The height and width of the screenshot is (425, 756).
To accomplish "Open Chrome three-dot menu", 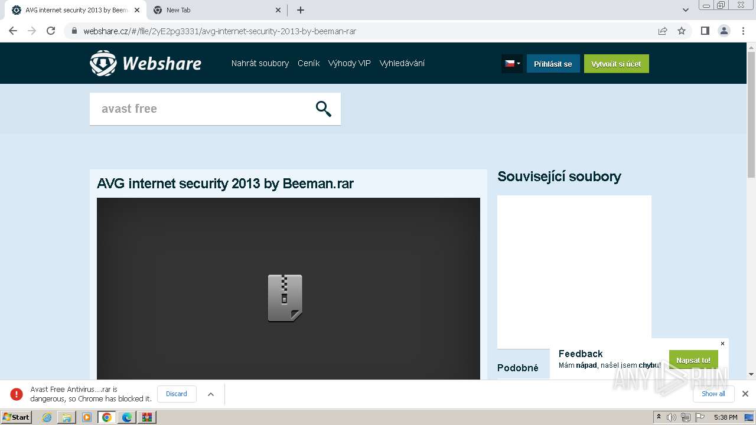I will (744, 31).
